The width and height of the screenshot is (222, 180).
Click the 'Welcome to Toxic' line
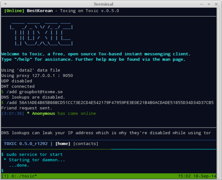pos(96,54)
